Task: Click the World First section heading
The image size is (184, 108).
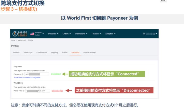Action: tap(18, 83)
